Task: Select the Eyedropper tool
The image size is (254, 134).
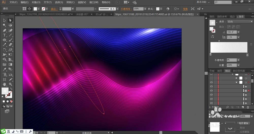Action: (5, 69)
